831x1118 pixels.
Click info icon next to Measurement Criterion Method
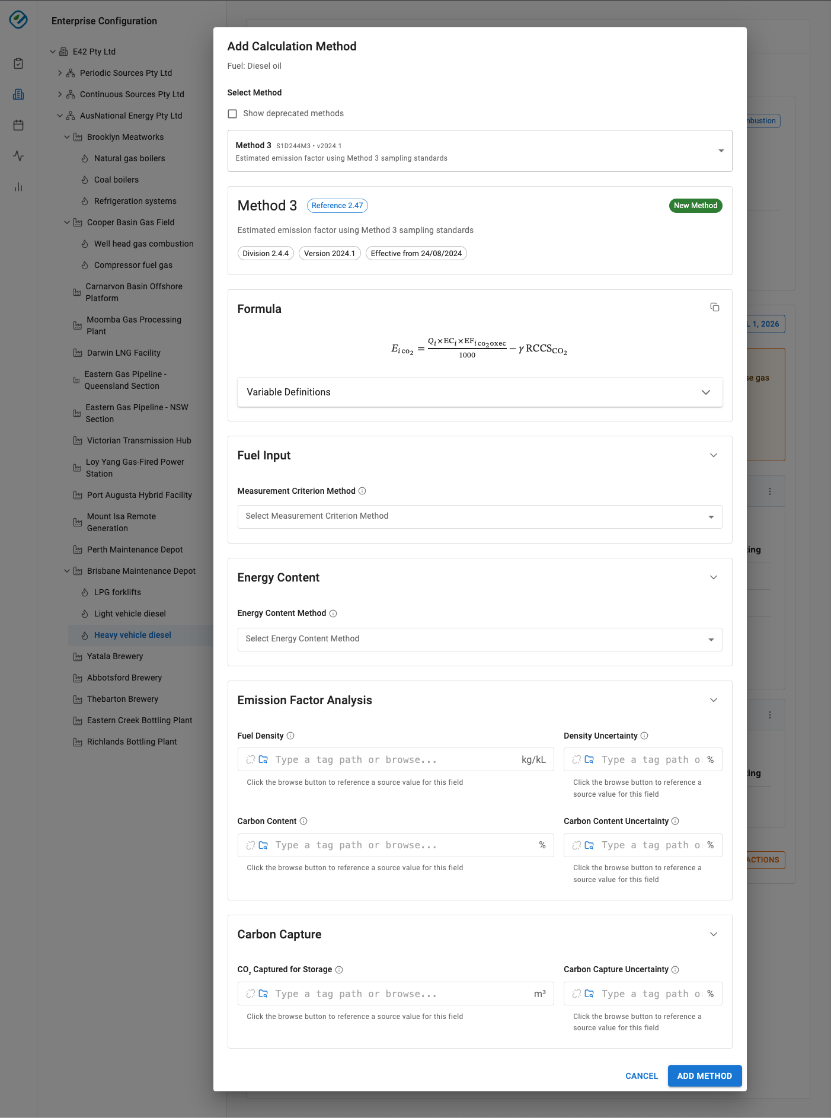click(x=362, y=491)
